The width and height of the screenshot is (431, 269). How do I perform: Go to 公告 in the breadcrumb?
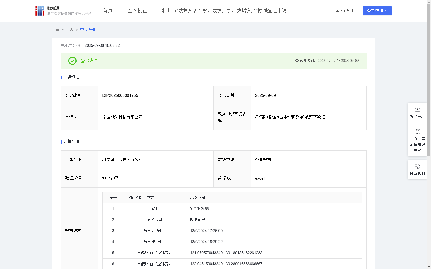click(x=69, y=30)
